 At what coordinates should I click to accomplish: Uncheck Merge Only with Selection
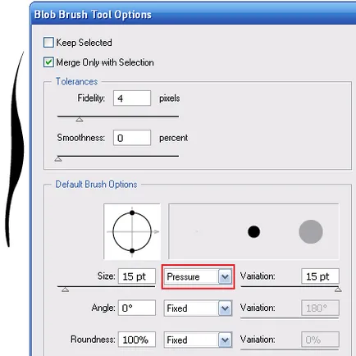[48, 62]
